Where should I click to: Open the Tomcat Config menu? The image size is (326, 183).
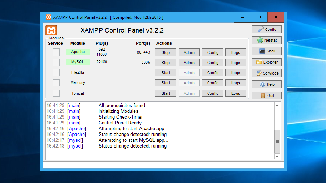coord(213,93)
